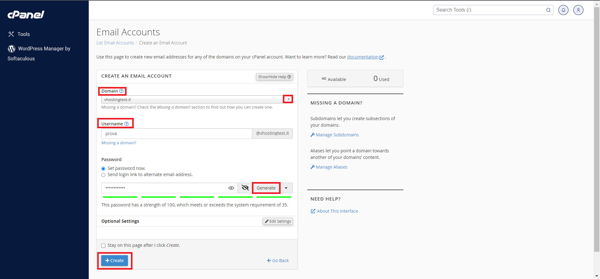Open the Domain dropdown arrow
The image size is (600, 279).
[x=288, y=99]
